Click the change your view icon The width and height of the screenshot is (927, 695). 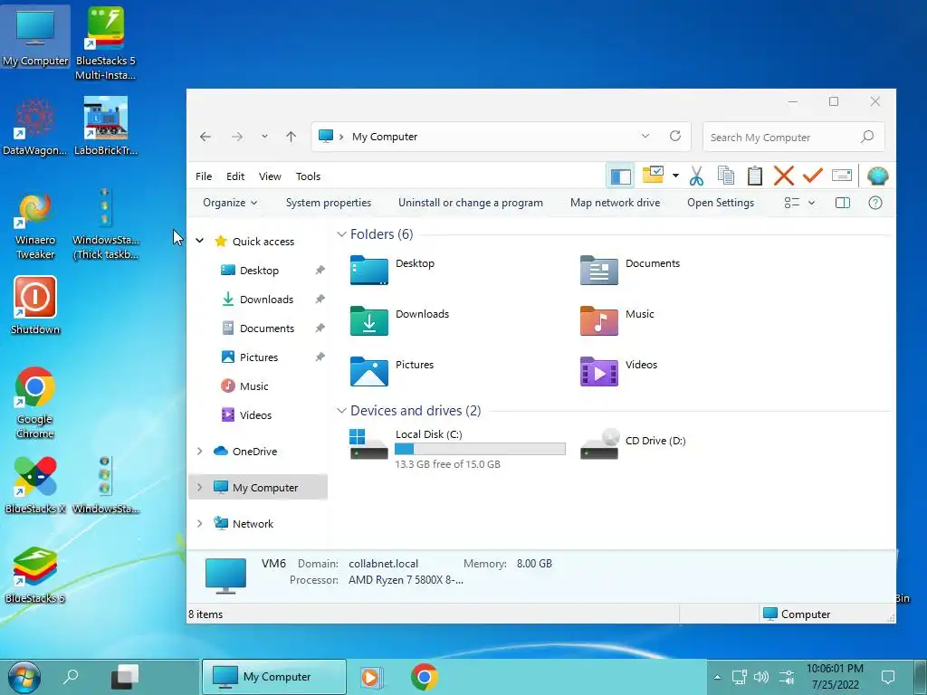(x=791, y=203)
